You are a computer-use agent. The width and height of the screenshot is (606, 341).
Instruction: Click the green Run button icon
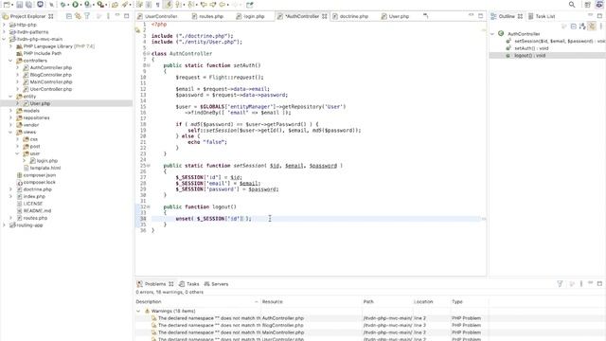click(76, 5)
